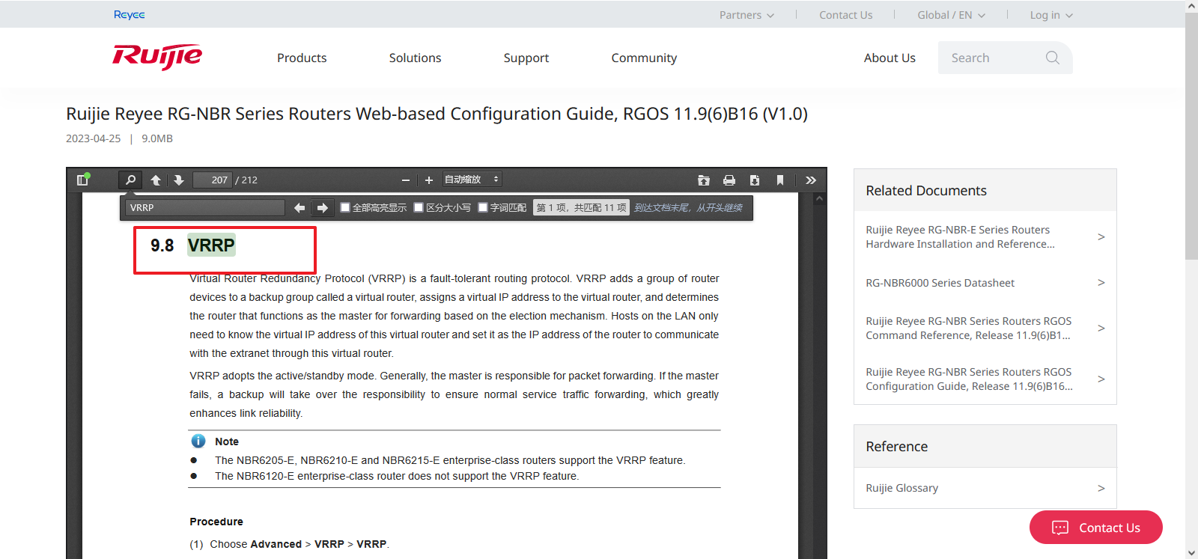Click the PDF bookmark icon
Image resolution: width=1198 pixels, height=559 pixels.
click(780, 180)
